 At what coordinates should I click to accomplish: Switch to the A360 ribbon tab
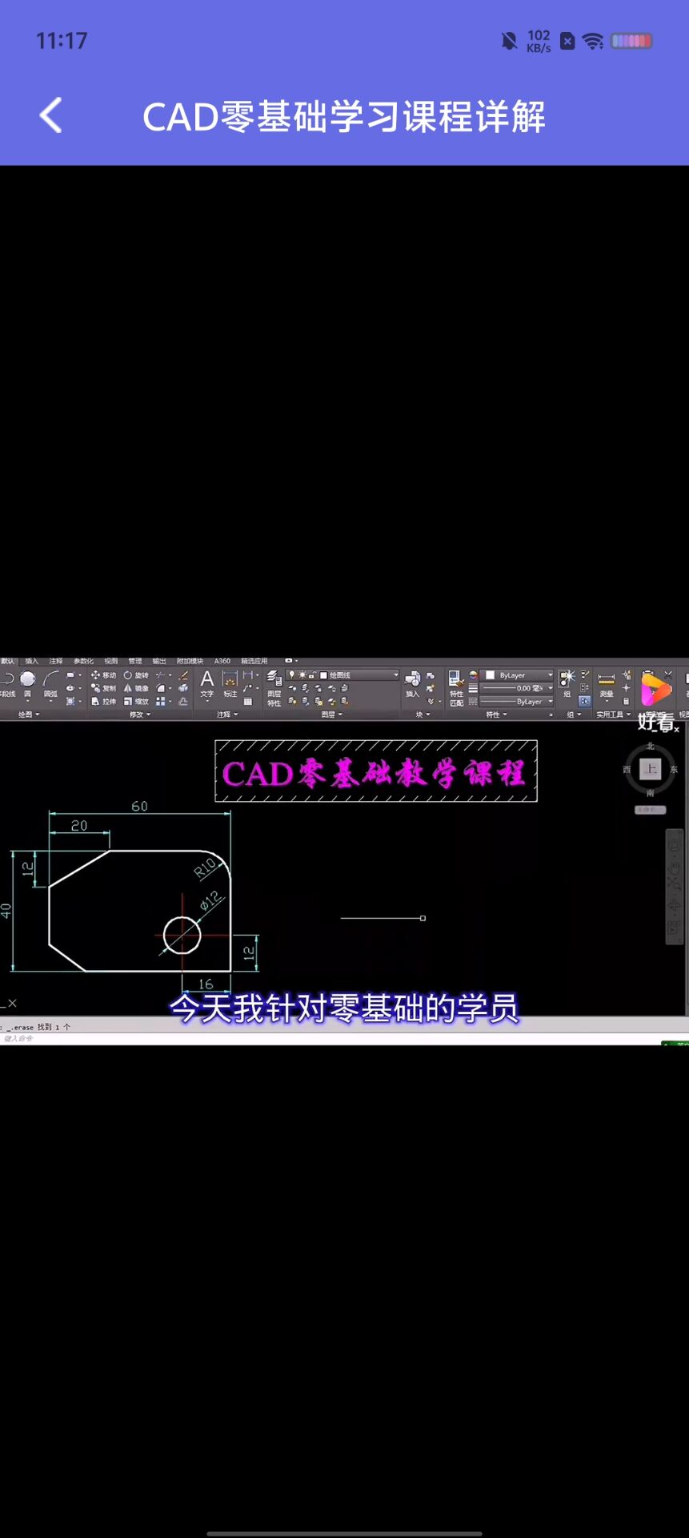[222, 661]
